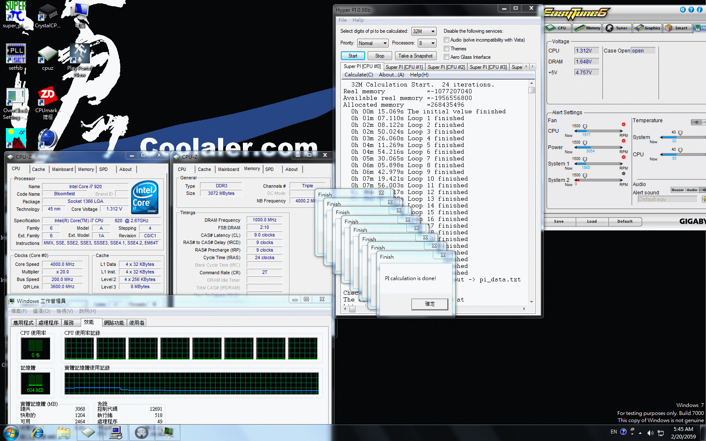This screenshot has width=706, height=441.
Task: Click the Stop button in Hyper PI
Action: [x=379, y=56]
